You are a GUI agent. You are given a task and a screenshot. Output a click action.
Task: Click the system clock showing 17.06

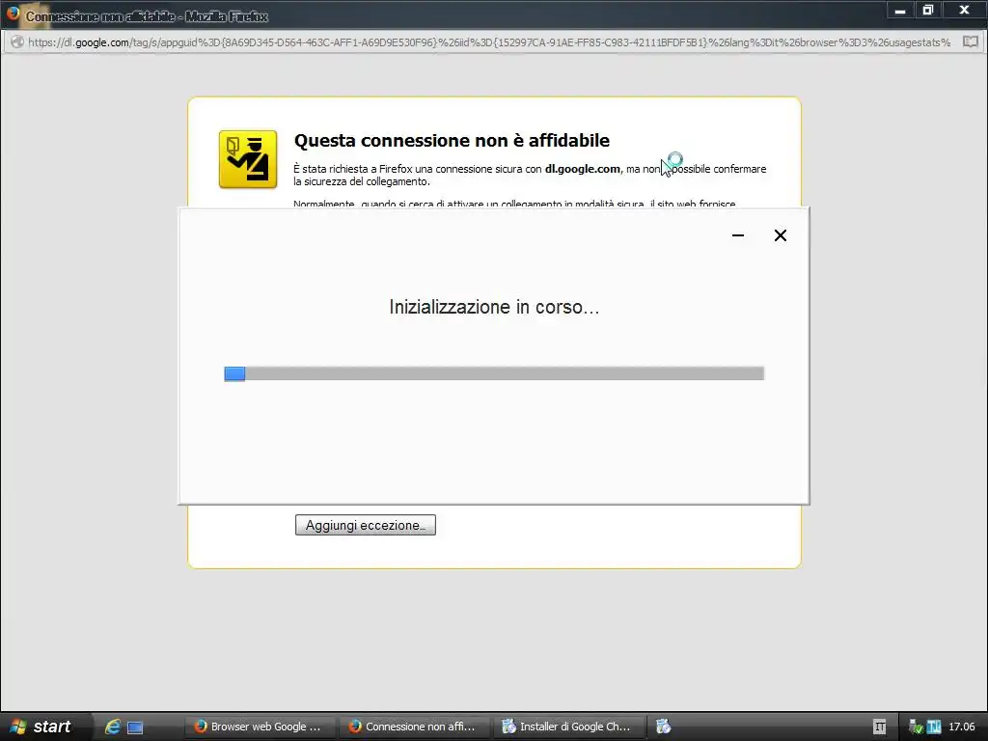962,727
